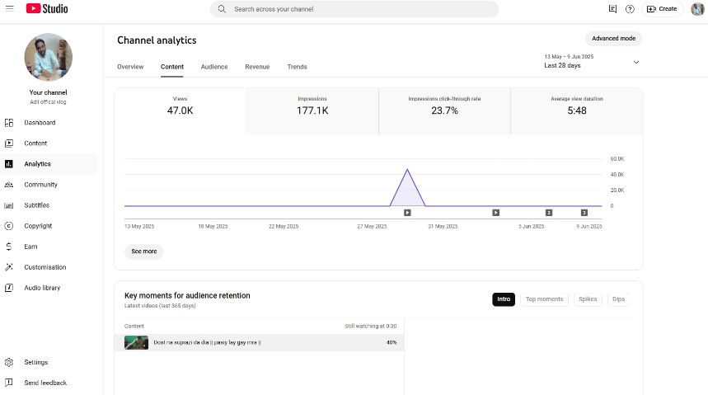Click video marker below the chart peak
The image size is (708, 395).
pyautogui.click(x=407, y=213)
